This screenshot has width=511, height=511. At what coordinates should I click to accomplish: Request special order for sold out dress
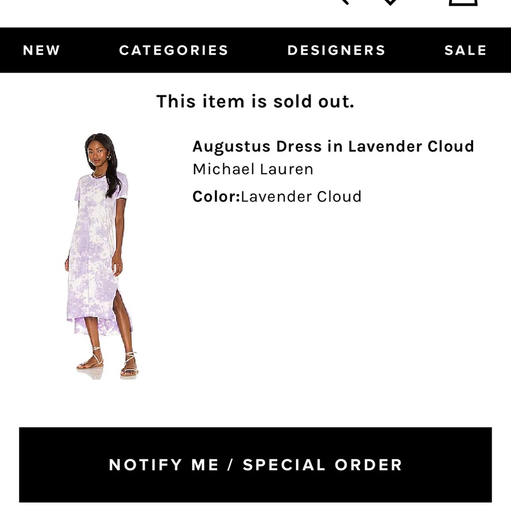255,464
